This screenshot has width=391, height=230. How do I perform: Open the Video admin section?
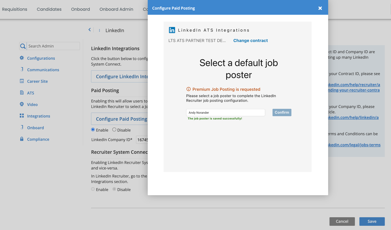click(32, 104)
